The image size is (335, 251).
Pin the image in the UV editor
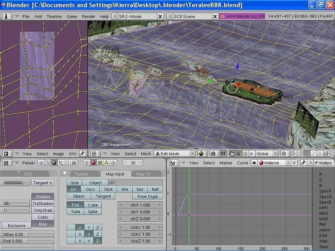point(82,153)
